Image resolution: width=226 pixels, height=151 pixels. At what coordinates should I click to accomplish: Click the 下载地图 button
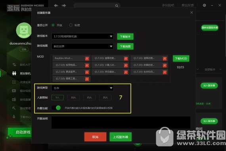pos(125,46)
